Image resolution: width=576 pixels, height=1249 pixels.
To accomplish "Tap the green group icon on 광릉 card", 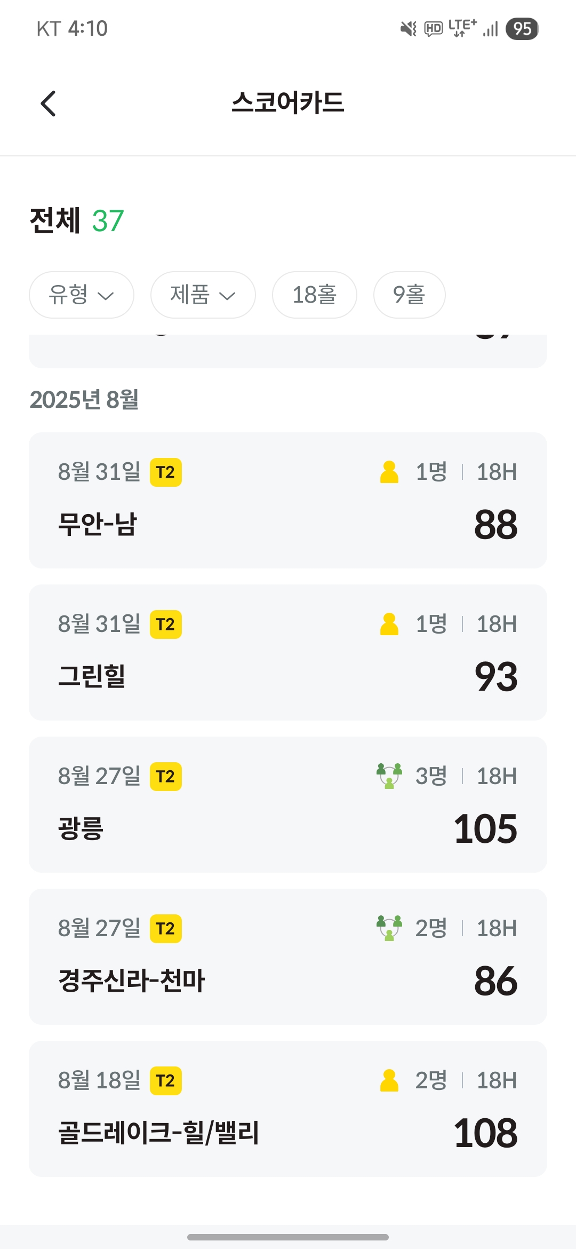I will click(x=389, y=776).
